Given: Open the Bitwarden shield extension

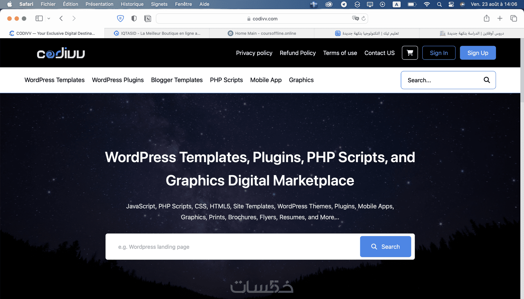Looking at the screenshot, I should (x=120, y=18).
